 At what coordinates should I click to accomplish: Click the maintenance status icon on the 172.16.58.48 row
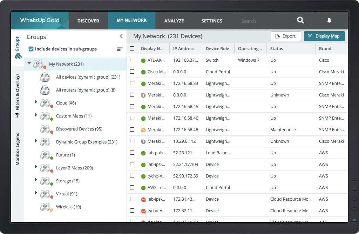pos(143,130)
